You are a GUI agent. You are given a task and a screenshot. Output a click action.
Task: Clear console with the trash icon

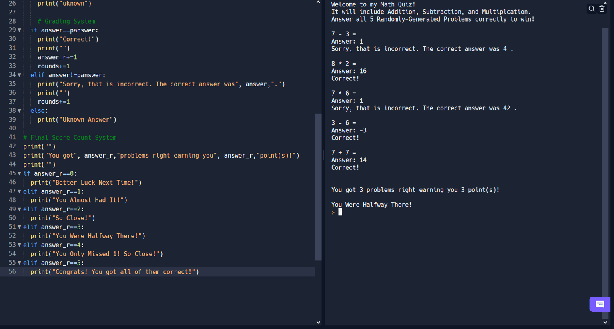click(x=602, y=9)
